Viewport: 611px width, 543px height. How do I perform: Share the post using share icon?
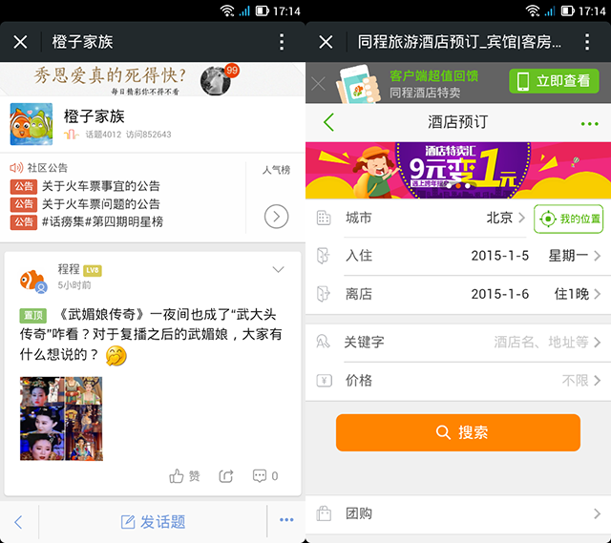226,475
